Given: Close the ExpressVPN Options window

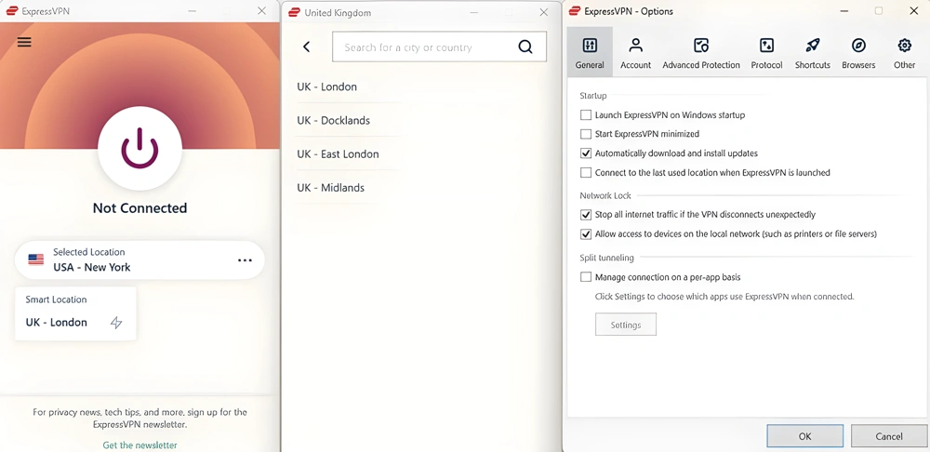Looking at the screenshot, I should pos(914,11).
